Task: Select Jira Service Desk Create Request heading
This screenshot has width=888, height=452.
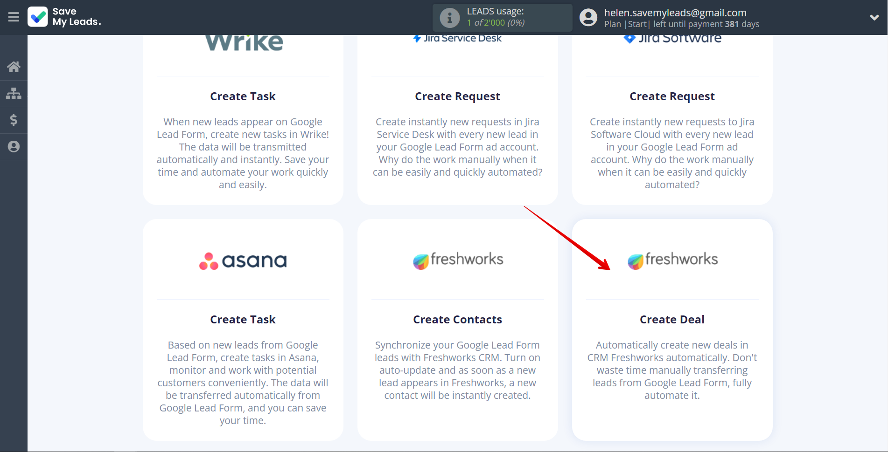Action: (457, 96)
